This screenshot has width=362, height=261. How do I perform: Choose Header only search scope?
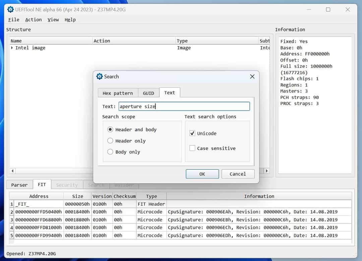pos(110,141)
